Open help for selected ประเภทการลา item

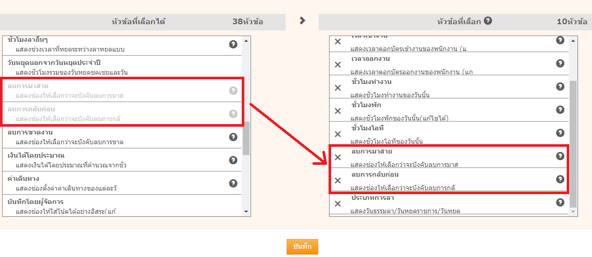tap(560, 202)
